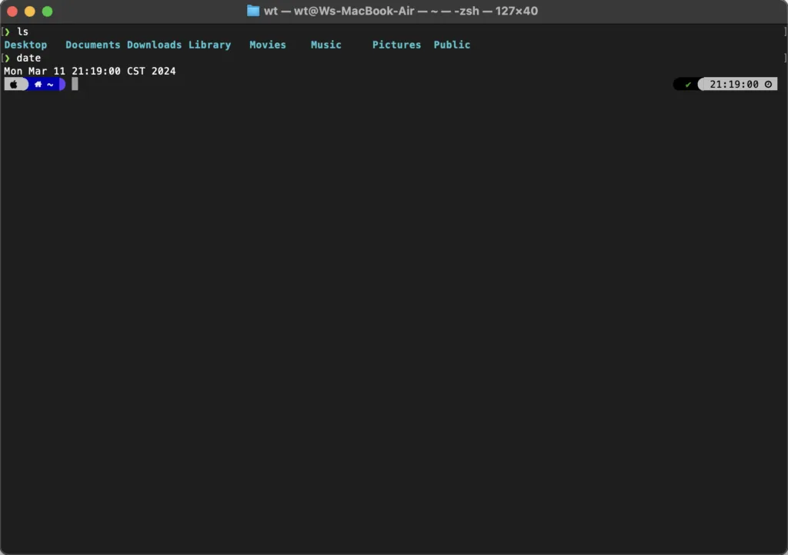Maximize the terminal with the green button

(x=47, y=12)
